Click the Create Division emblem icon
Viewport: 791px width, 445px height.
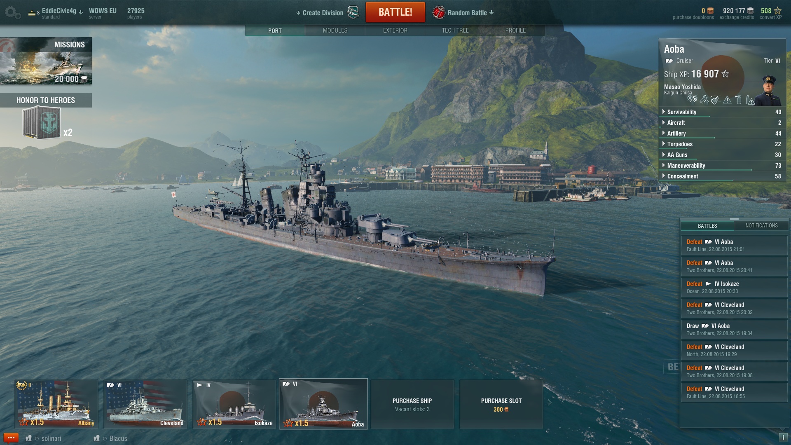click(353, 12)
